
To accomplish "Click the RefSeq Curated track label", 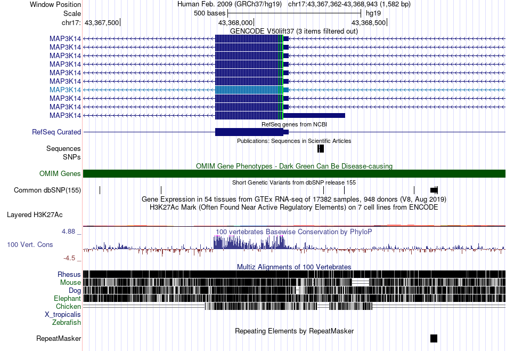I will click(56, 132).
